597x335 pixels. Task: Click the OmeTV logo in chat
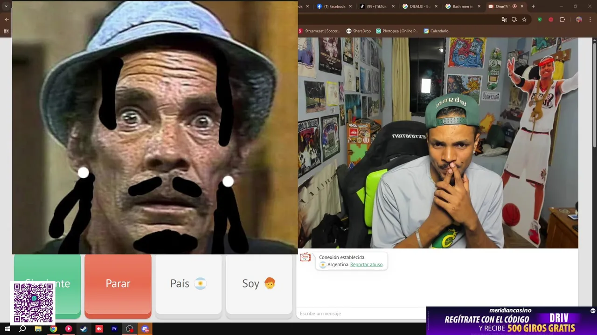point(305,257)
